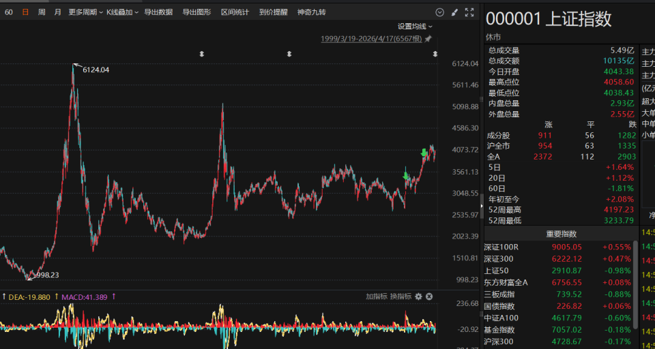
Task: Click the left double-arrow marker above chart
Action: click(202, 54)
